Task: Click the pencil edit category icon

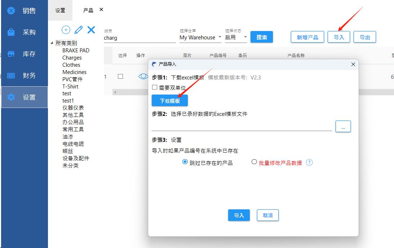Action: pos(79,30)
